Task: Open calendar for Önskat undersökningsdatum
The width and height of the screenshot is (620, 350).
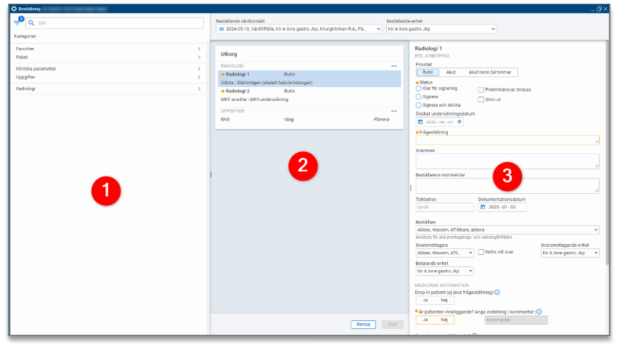Action: click(420, 121)
